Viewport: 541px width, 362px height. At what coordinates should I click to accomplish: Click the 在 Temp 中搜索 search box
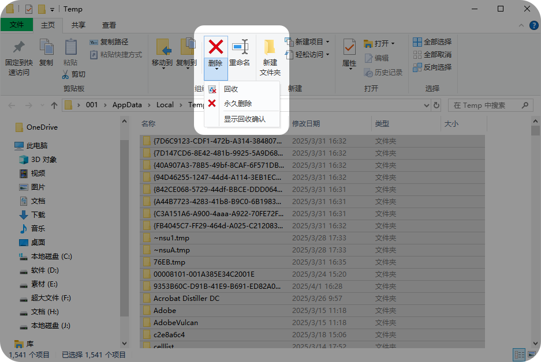click(490, 105)
